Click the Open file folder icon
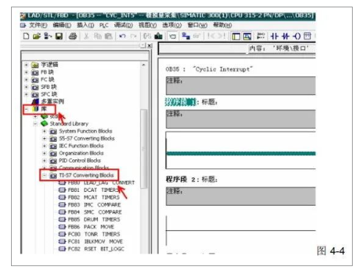 click(37, 36)
